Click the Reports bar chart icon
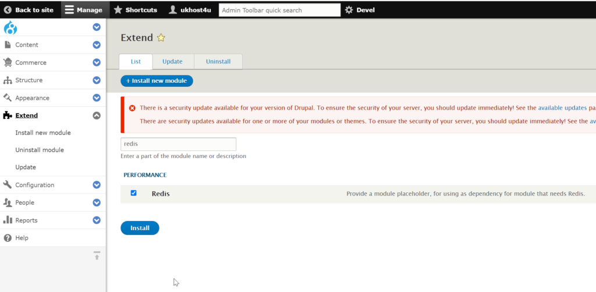This screenshot has height=292, width=596. (8, 220)
